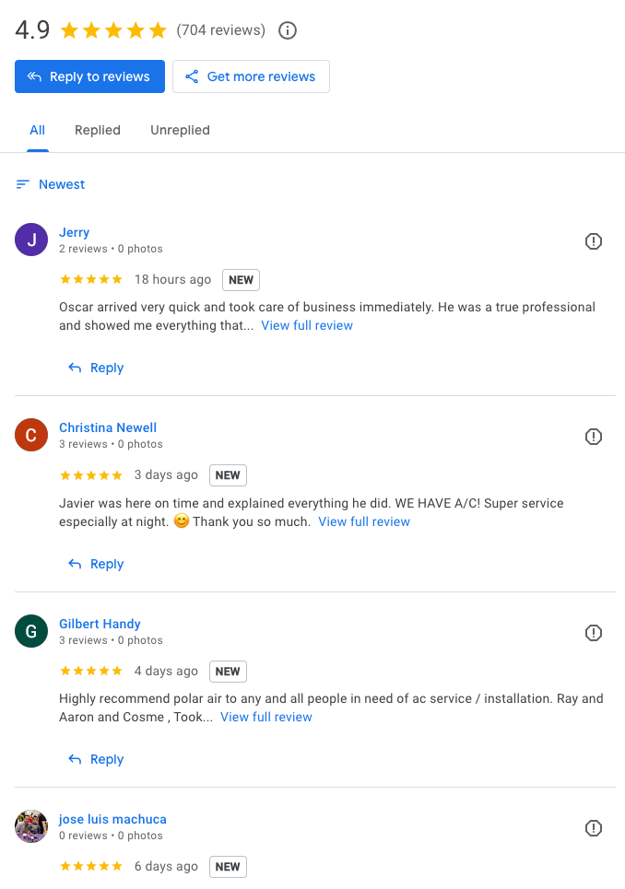Screen dimensions: 625x889
Task: Switch to the Replied tab
Action: coord(98,130)
